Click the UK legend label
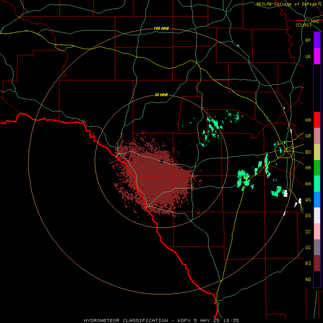323x323 pixels. tap(308, 56)
